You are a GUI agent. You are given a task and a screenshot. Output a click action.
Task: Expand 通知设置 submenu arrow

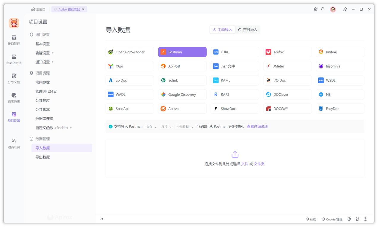[x=53, y=62]
